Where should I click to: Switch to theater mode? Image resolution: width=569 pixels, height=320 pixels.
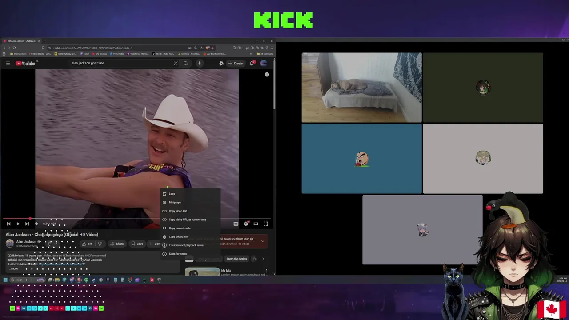click(256, 224)
